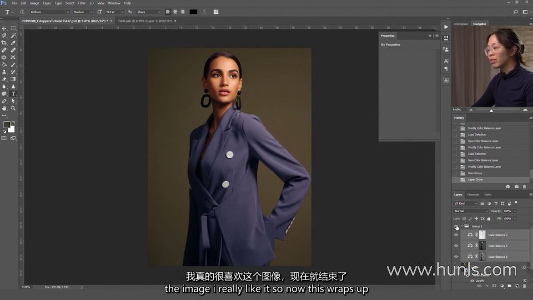Hide the Color Balance 2 layer
533x300 pixels.
point(456,246)
